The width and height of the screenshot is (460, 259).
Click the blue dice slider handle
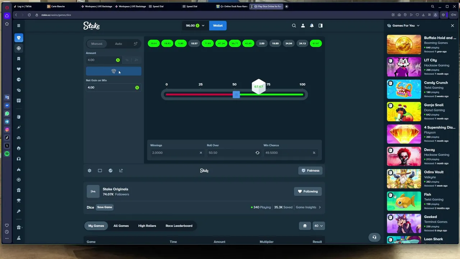click(x=236, y=95)
